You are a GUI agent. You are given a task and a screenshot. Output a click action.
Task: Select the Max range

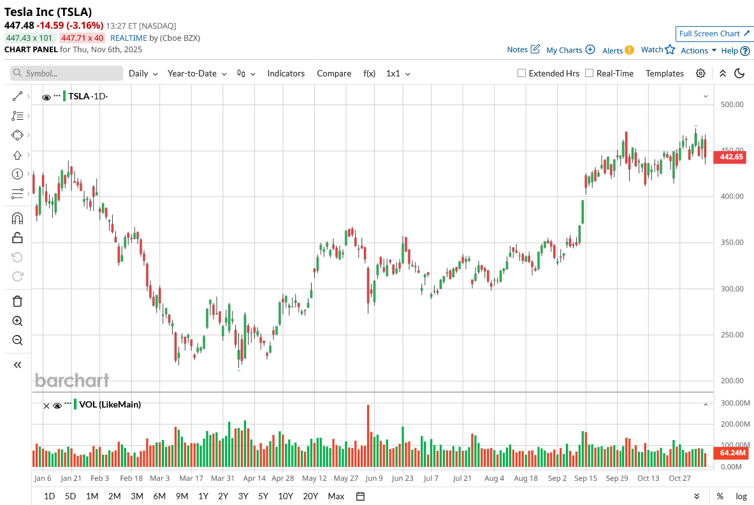point(336,496)
